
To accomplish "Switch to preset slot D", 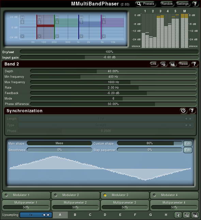I will coord(105,215).
